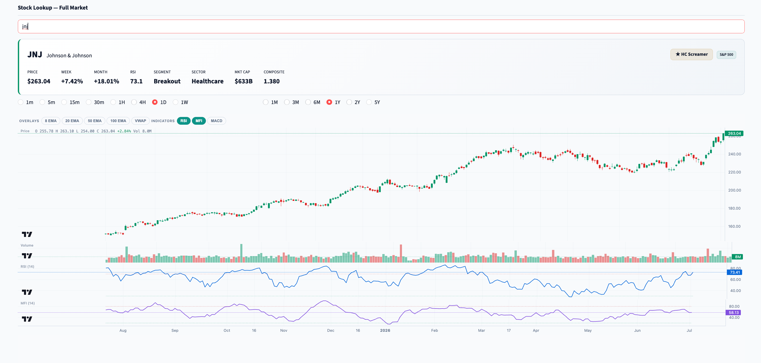The height and width of the screenshot is (363, 761).
Task: Select the 4H interval radio button
Action: coord(134,102)
